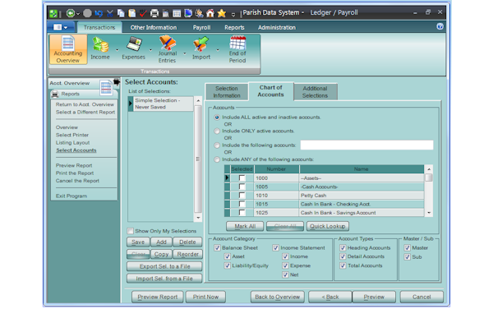Click the blue monitor icon in toolbar
493x309 pixels.
click(188, 13)
